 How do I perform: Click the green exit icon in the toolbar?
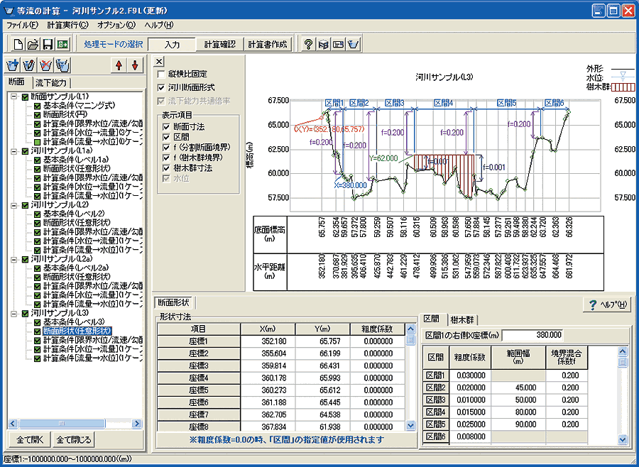pos(63,44)
